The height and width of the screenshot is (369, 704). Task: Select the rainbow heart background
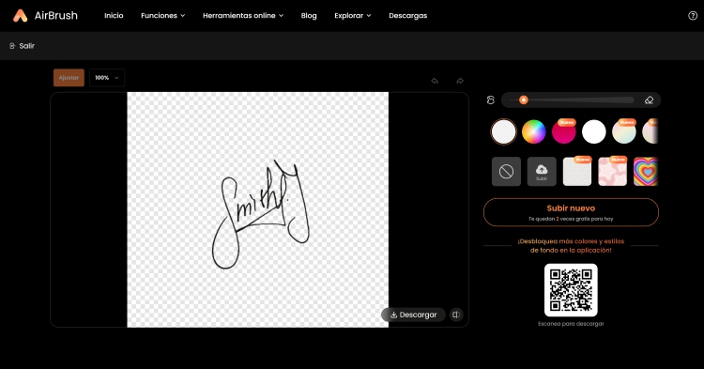[646, 172]
